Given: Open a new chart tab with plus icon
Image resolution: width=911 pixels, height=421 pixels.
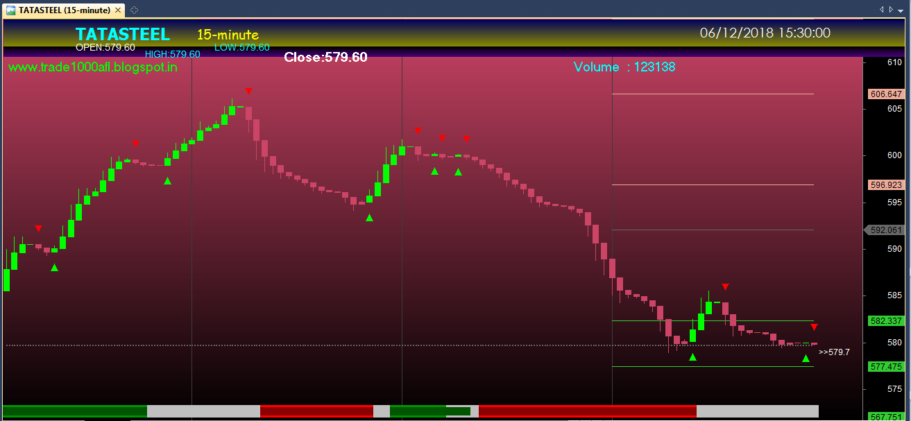Looking at the screenshot, I should [x=134, y=10].
